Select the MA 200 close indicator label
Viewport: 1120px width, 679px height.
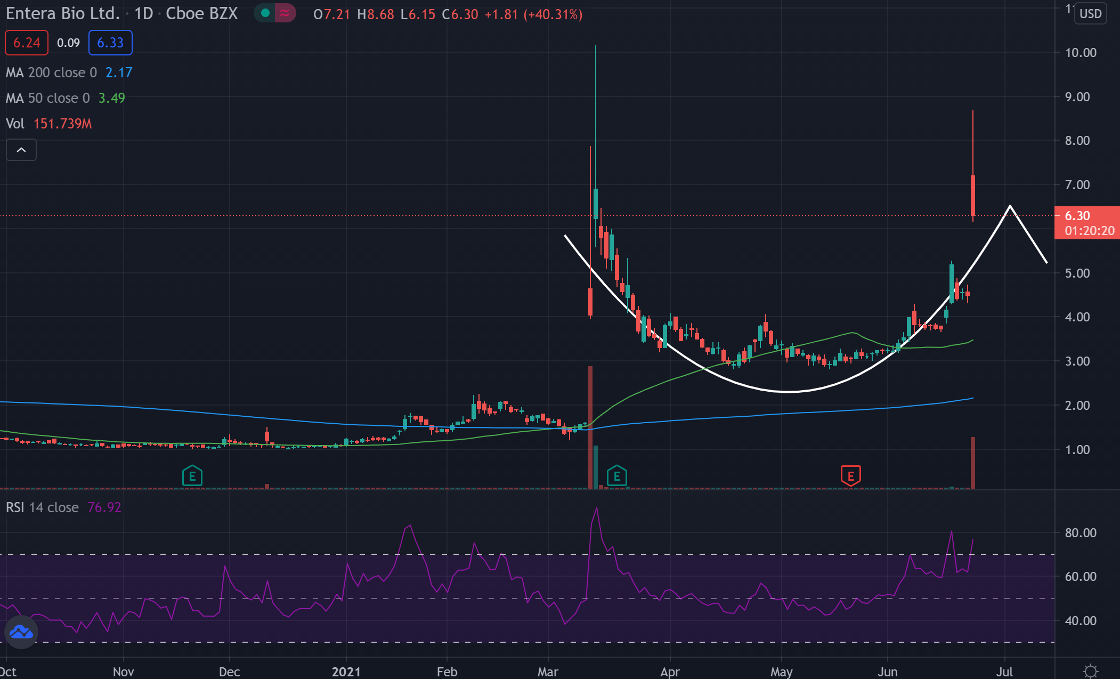coord(51,72)
